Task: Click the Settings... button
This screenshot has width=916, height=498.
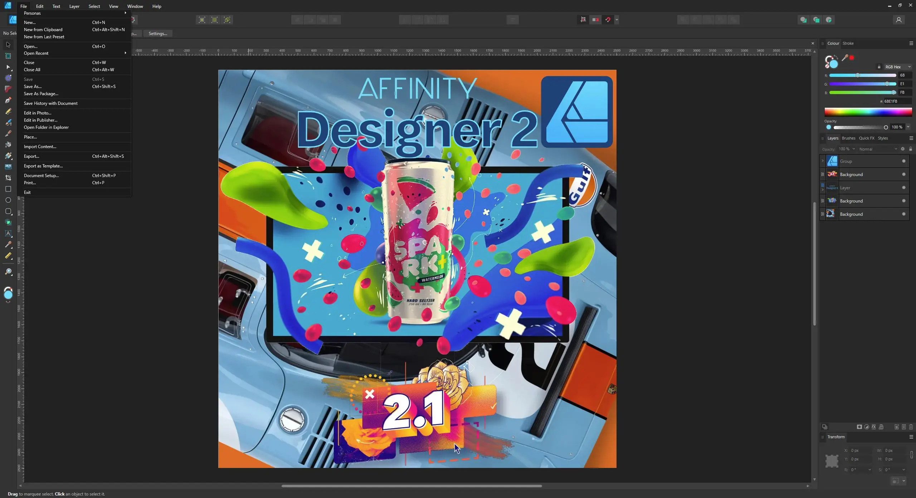Action: (x=157, y=34)
